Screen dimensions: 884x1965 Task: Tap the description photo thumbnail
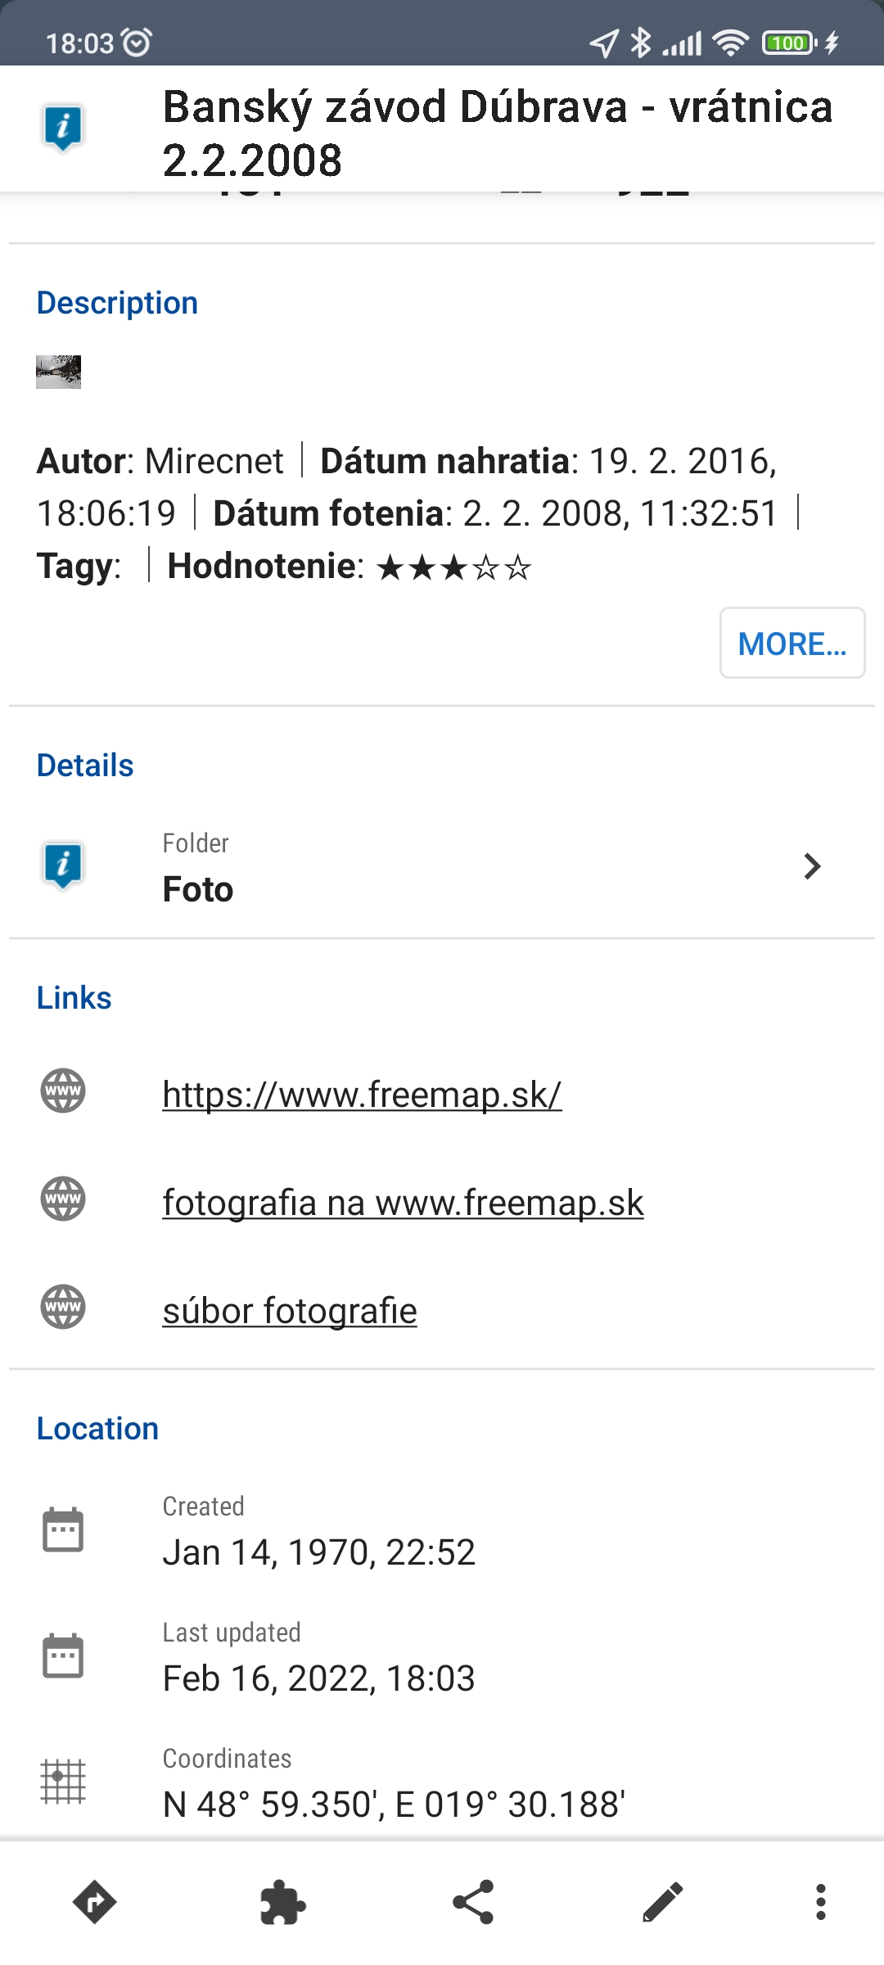[x=59, y=372]
